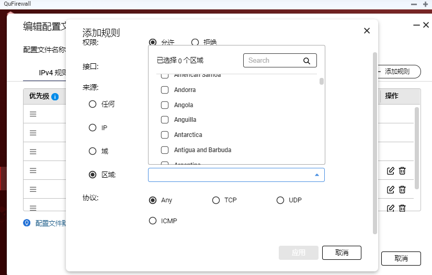Click the region list scrollbar thumb
Image resolution: width=432 pixels, height=275 pixels.
tap(322, 81)
